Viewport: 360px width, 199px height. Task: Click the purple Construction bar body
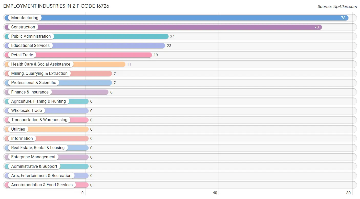click(163, 27)
